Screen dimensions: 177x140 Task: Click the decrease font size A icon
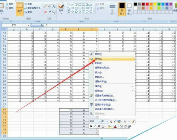115,122
